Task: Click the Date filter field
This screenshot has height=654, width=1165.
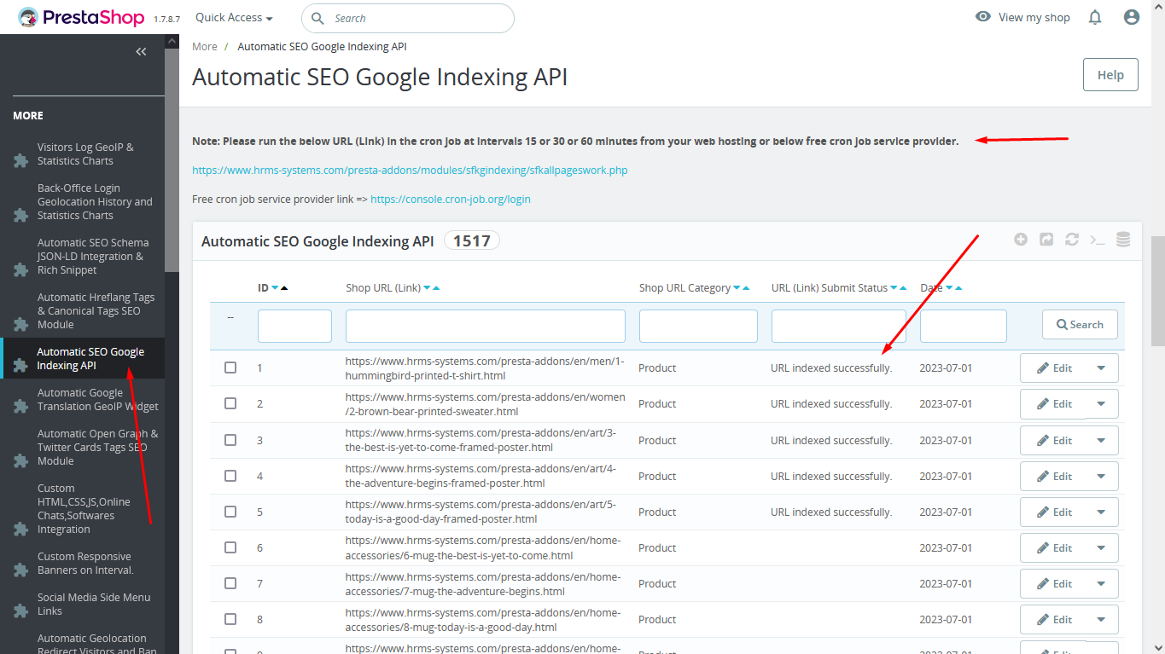Action: tap(964, 326)
